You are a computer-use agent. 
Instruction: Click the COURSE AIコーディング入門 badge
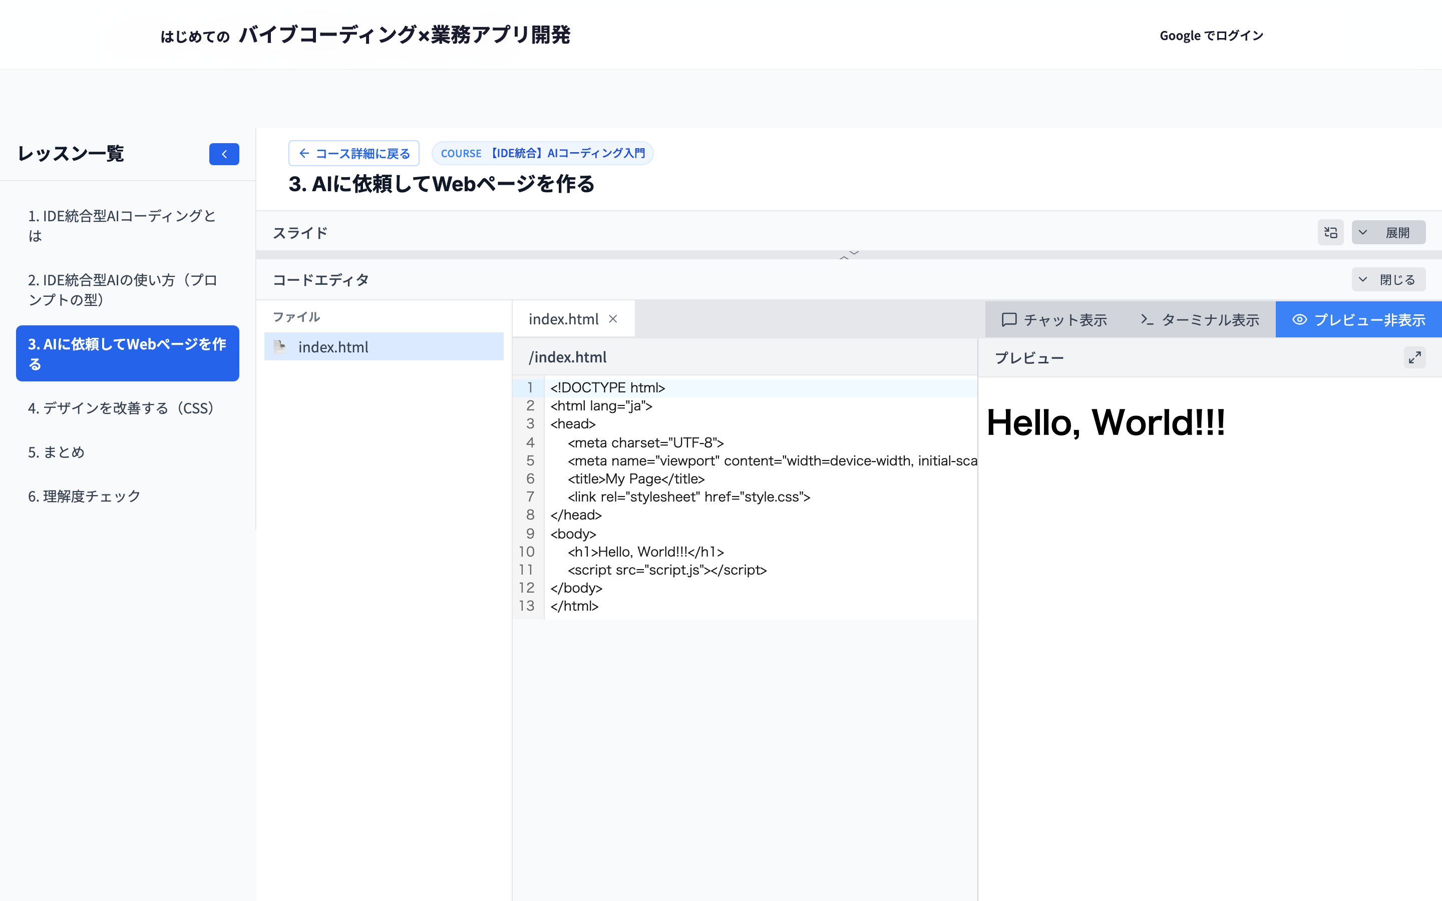point(543,153)
